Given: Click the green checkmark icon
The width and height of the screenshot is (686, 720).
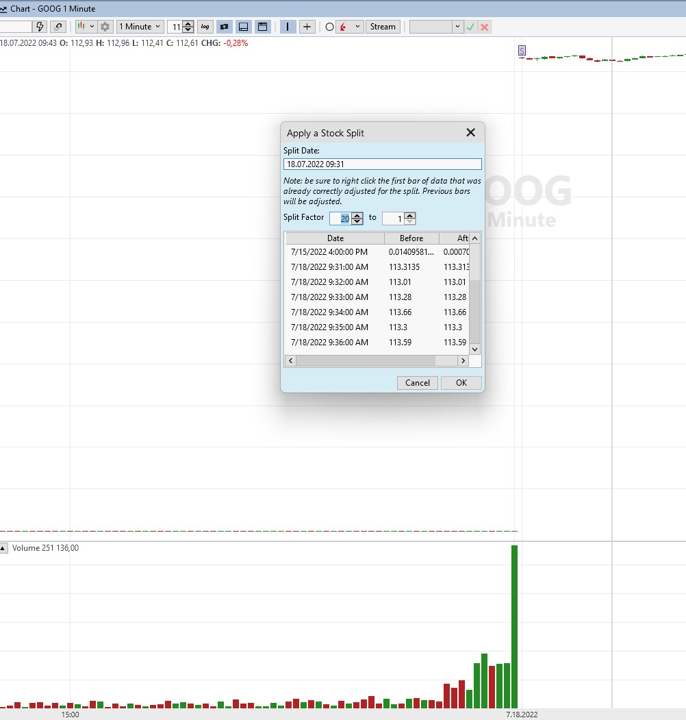Looking at the screenshot, I should point(470,27).
